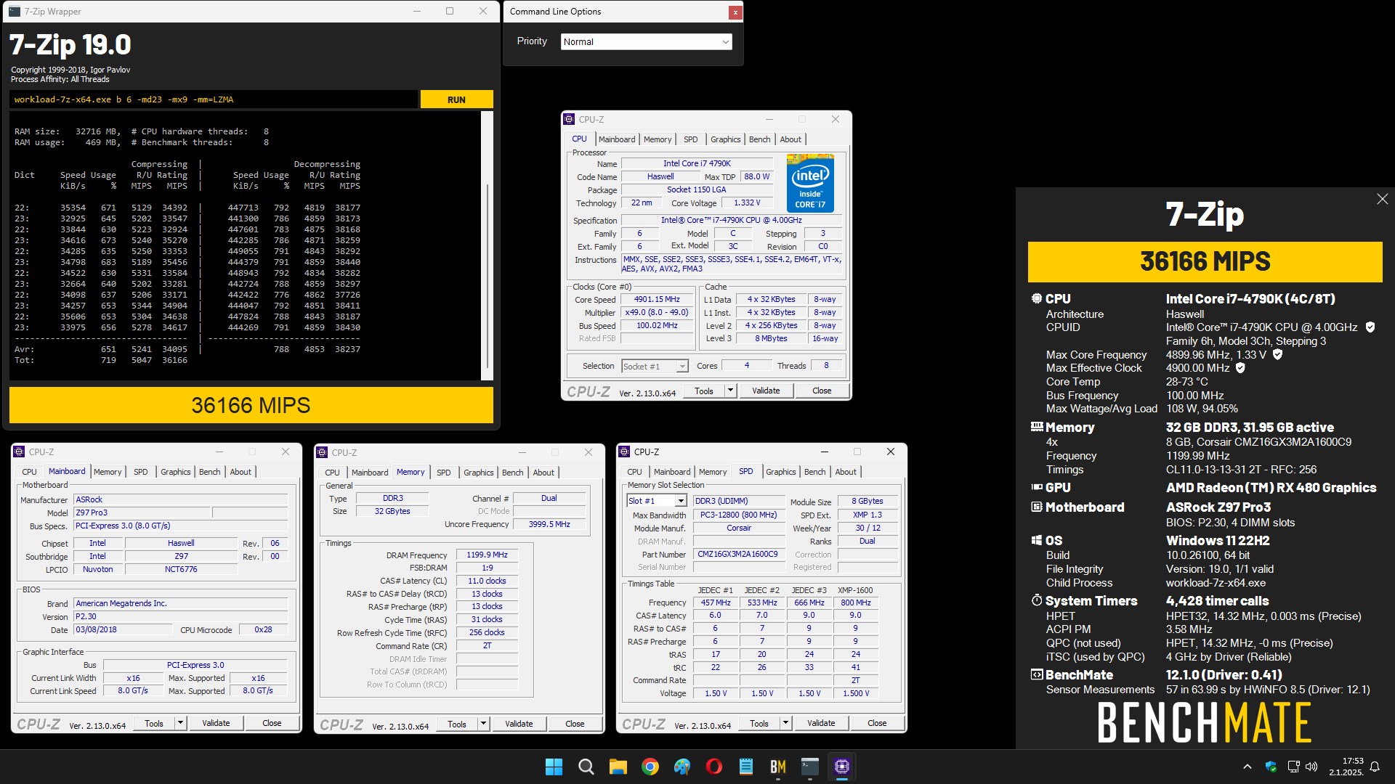Click the DRAM Frequency 1199.9 MHz value

pos(487,555)
